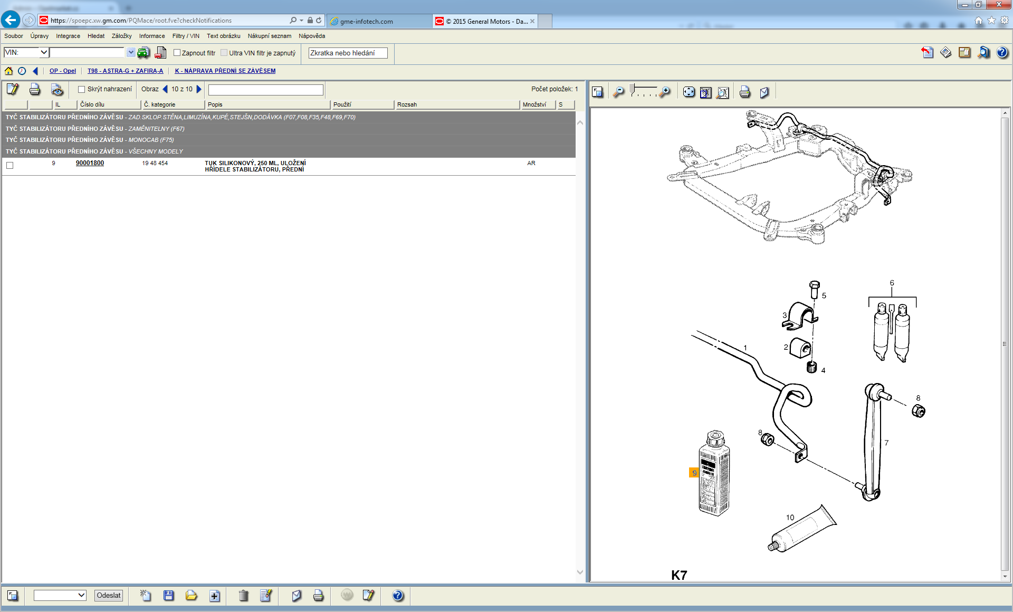The height and width of the screenshot is (612, 1013).
Task: Open the folder icon in the bottom toolbar
Action: 191,596
